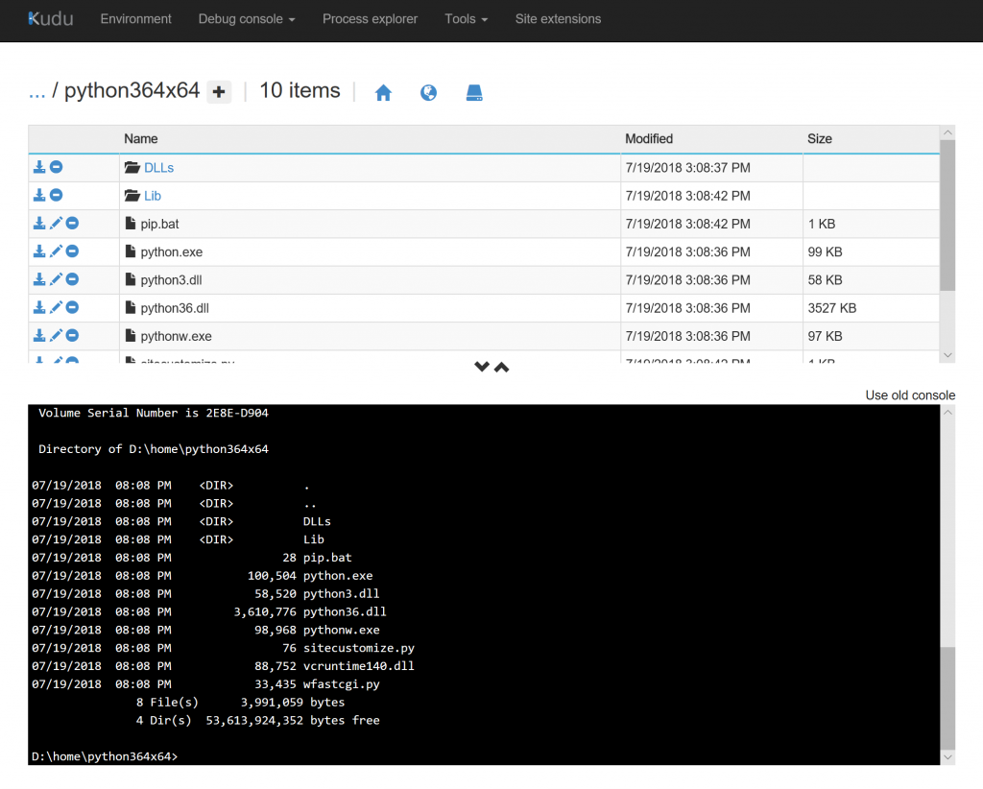Select the Environment menu item

tap(135, 18)
